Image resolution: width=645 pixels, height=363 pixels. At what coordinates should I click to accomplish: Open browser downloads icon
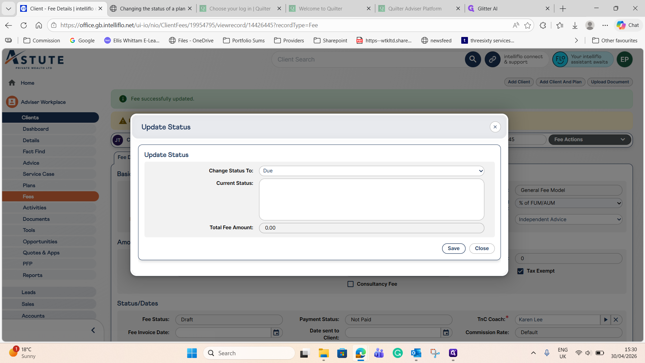point(575,25)
